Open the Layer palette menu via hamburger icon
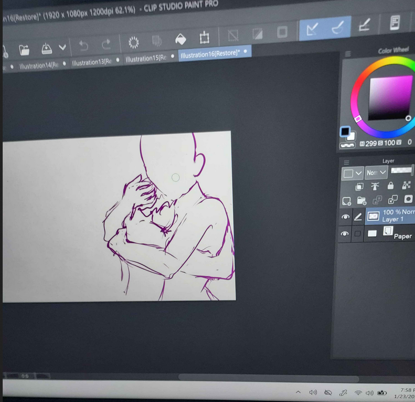415x402 pixels. click(x=348, y=162)
